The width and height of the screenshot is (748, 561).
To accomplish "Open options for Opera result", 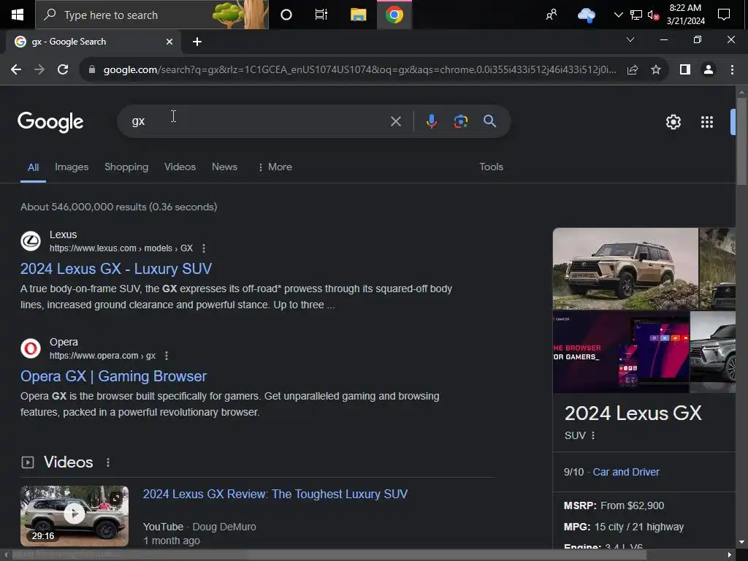I will pyautogui.click(x=166, y=356).
